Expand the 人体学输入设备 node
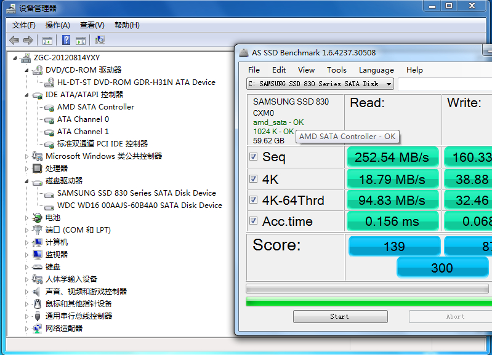This screenshot has height=355, width=492. click(26, 279)
